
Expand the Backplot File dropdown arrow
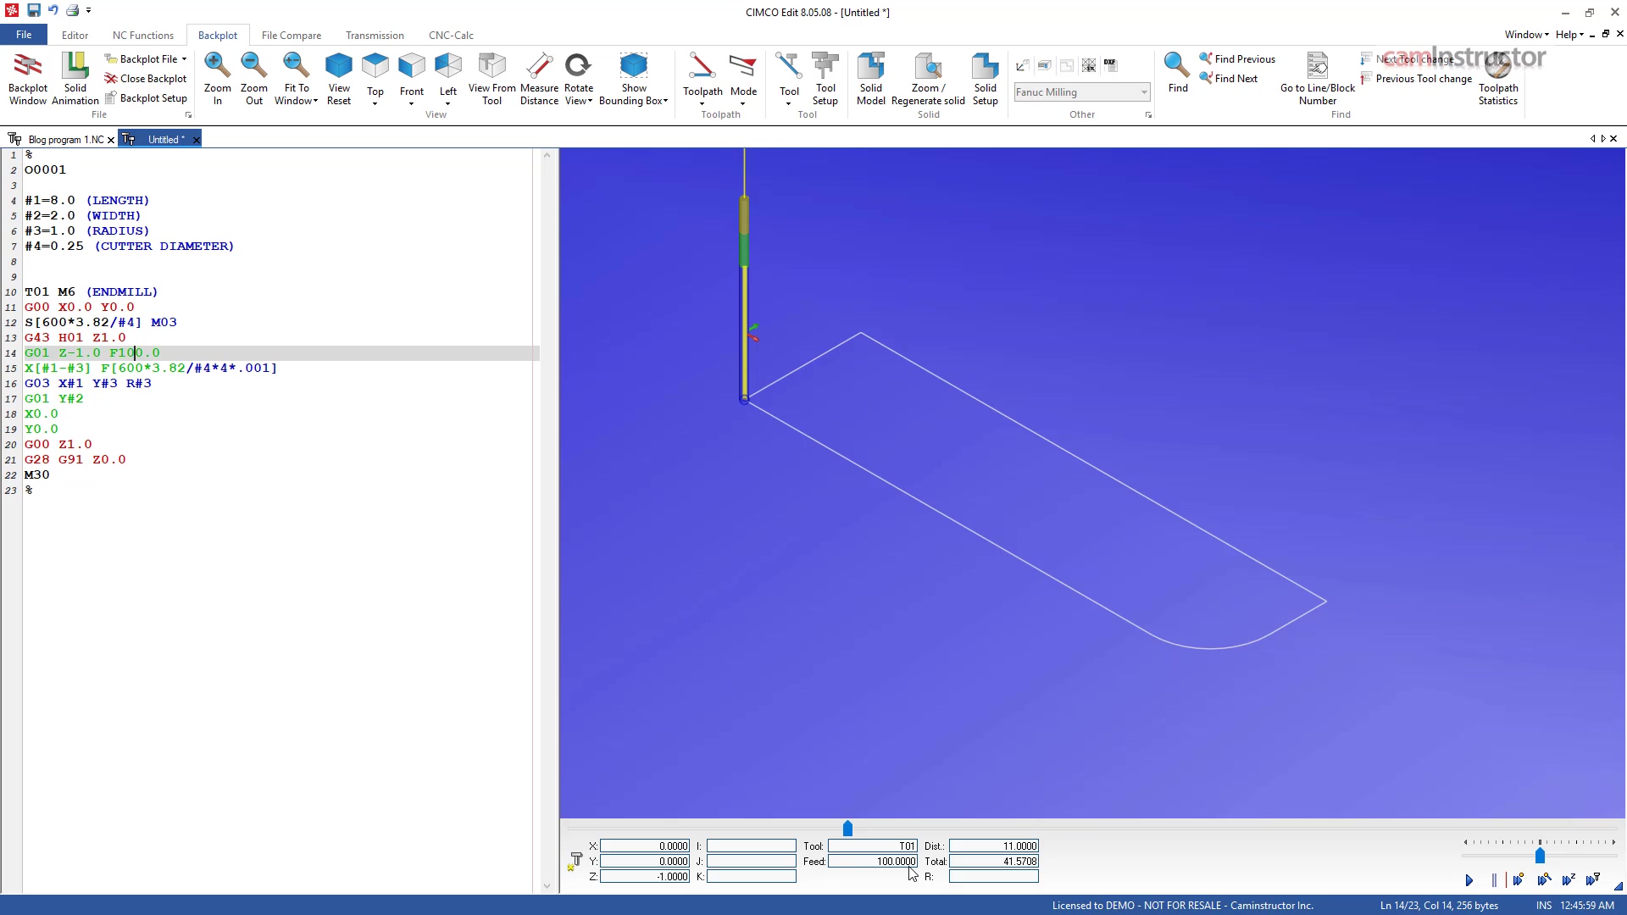(184, 59)
